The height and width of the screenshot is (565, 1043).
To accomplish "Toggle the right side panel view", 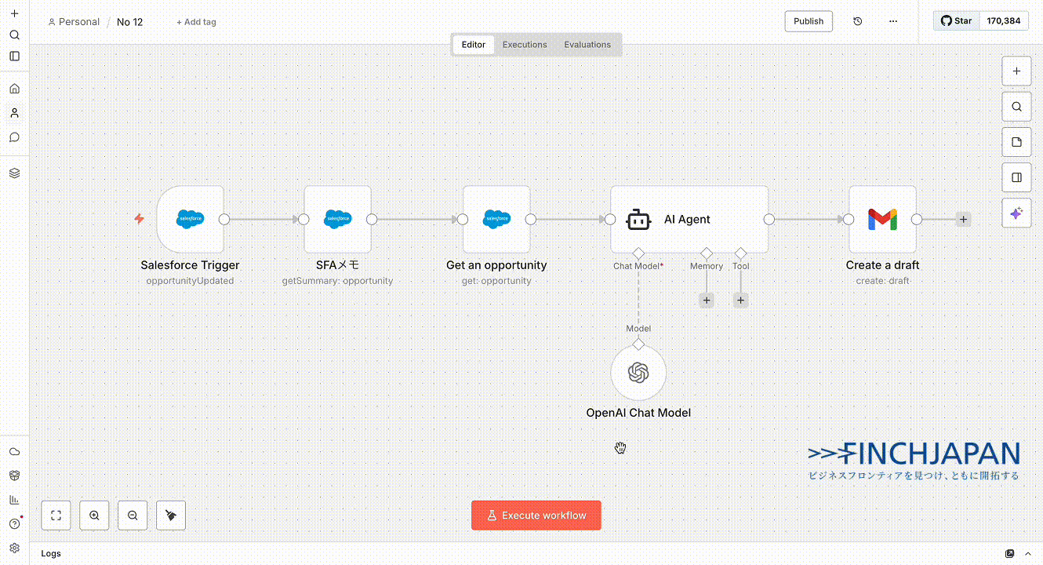I will [1016, 177].
